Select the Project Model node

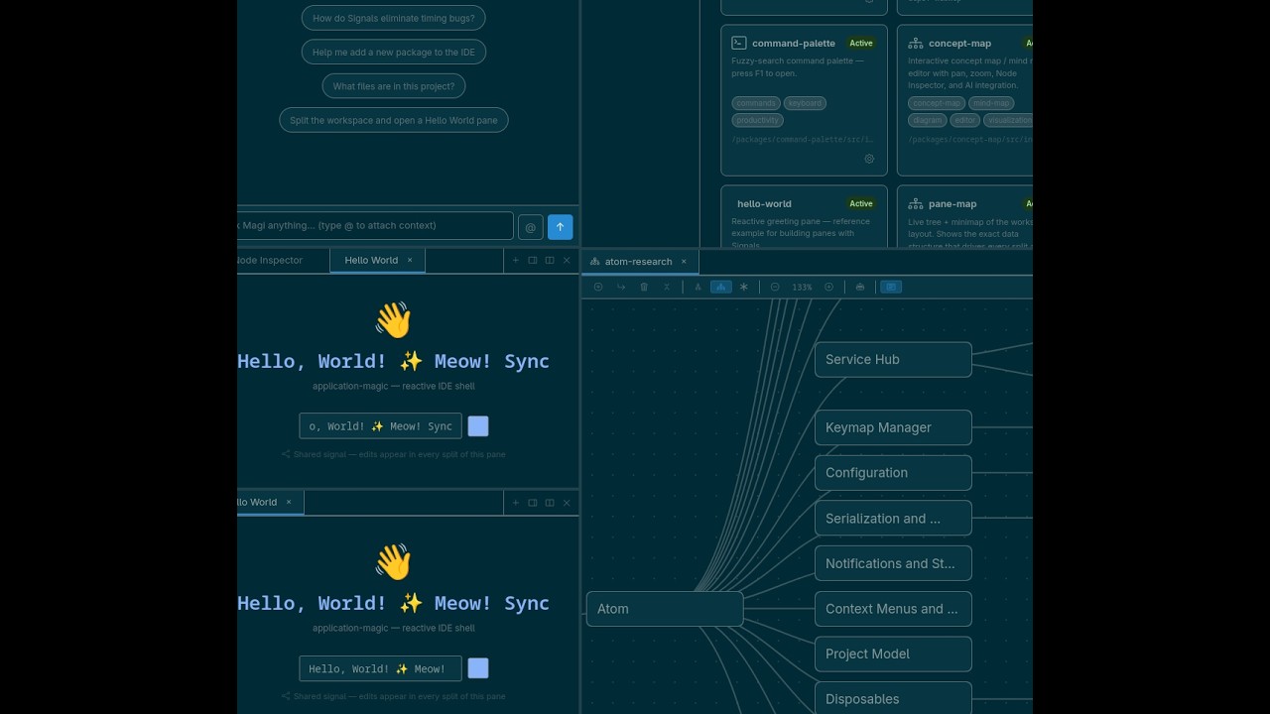coord(893,654)
